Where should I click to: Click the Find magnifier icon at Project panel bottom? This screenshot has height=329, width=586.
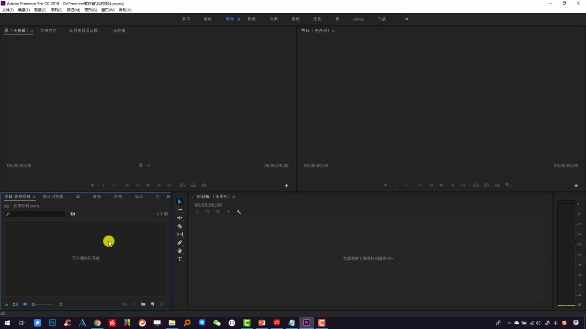tap(134, 304)
